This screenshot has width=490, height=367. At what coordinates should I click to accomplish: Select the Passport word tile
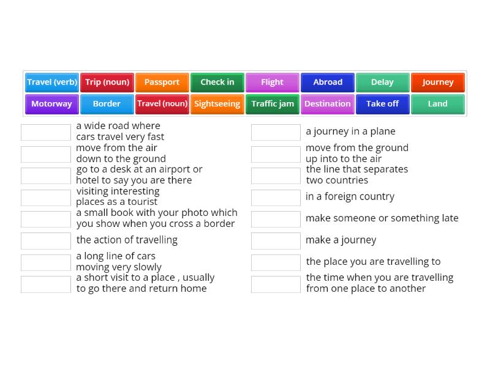(x=162, y=82)
